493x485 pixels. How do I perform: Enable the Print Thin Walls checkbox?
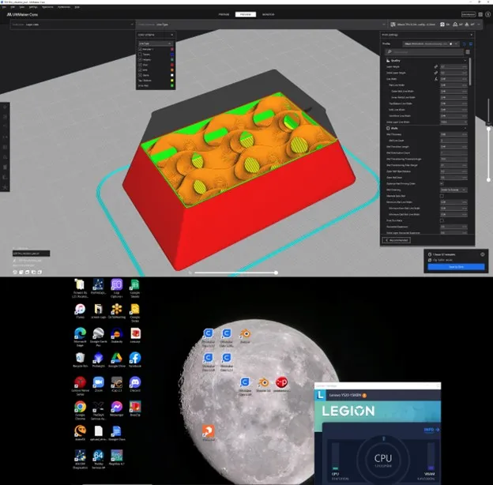pos(442,220)
